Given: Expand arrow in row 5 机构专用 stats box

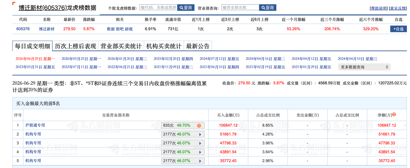Looking at the screenshot, I should tap(200, 161).
